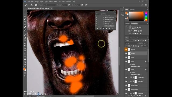Open the Layers filter Kind dropdown
Screen dimensions: 172x97
click(x=130, y=40)
